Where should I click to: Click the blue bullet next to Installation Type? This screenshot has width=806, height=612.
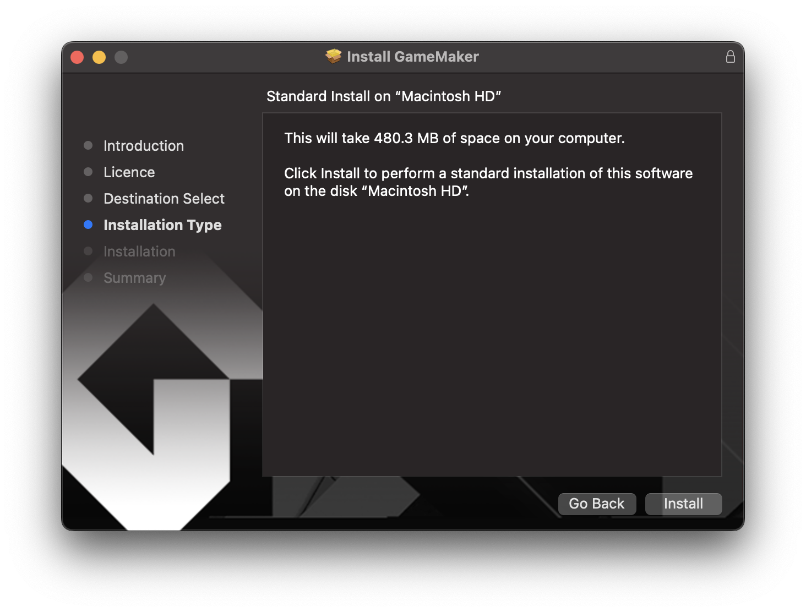(x=88, y=225)
